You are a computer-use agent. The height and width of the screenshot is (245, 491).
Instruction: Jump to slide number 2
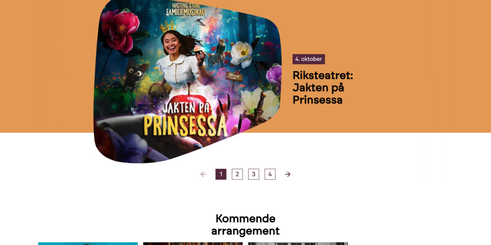(x=237, y=174)
